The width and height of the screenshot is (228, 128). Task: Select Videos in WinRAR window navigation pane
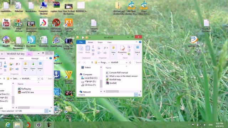[86, 68]
